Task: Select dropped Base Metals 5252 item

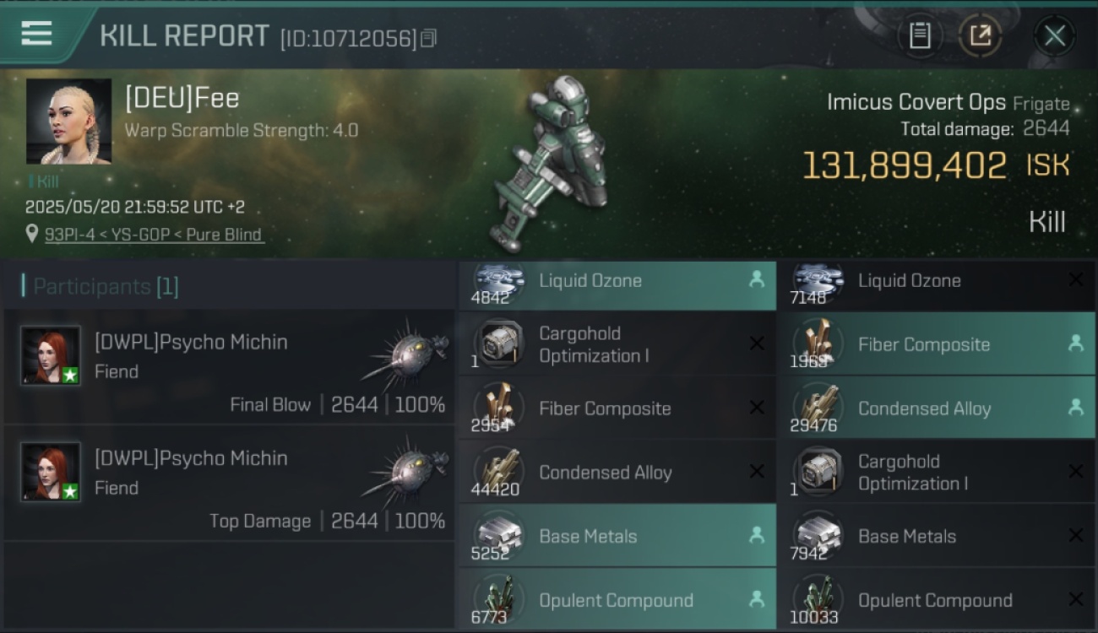Action: (x=617, y=536)
